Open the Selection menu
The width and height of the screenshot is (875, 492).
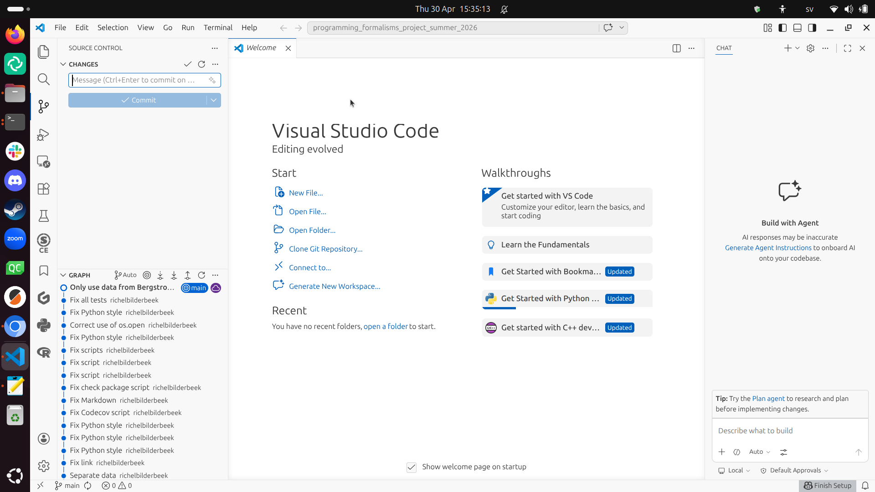point(113,28)
